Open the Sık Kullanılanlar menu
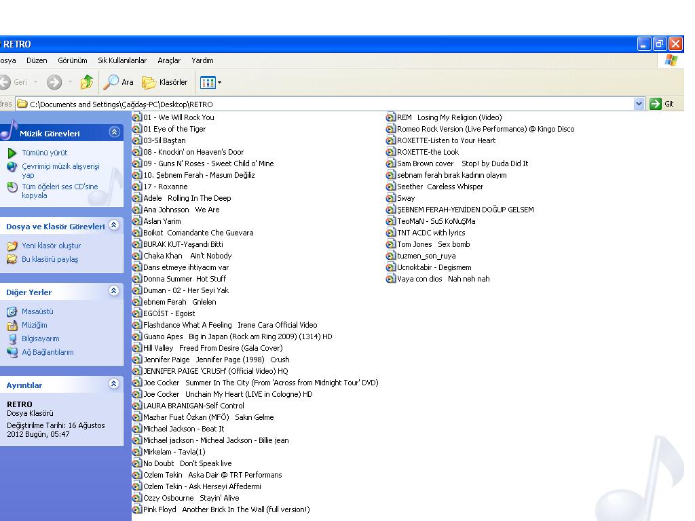This screenshot has width=695, height=521. coord(122,60)
